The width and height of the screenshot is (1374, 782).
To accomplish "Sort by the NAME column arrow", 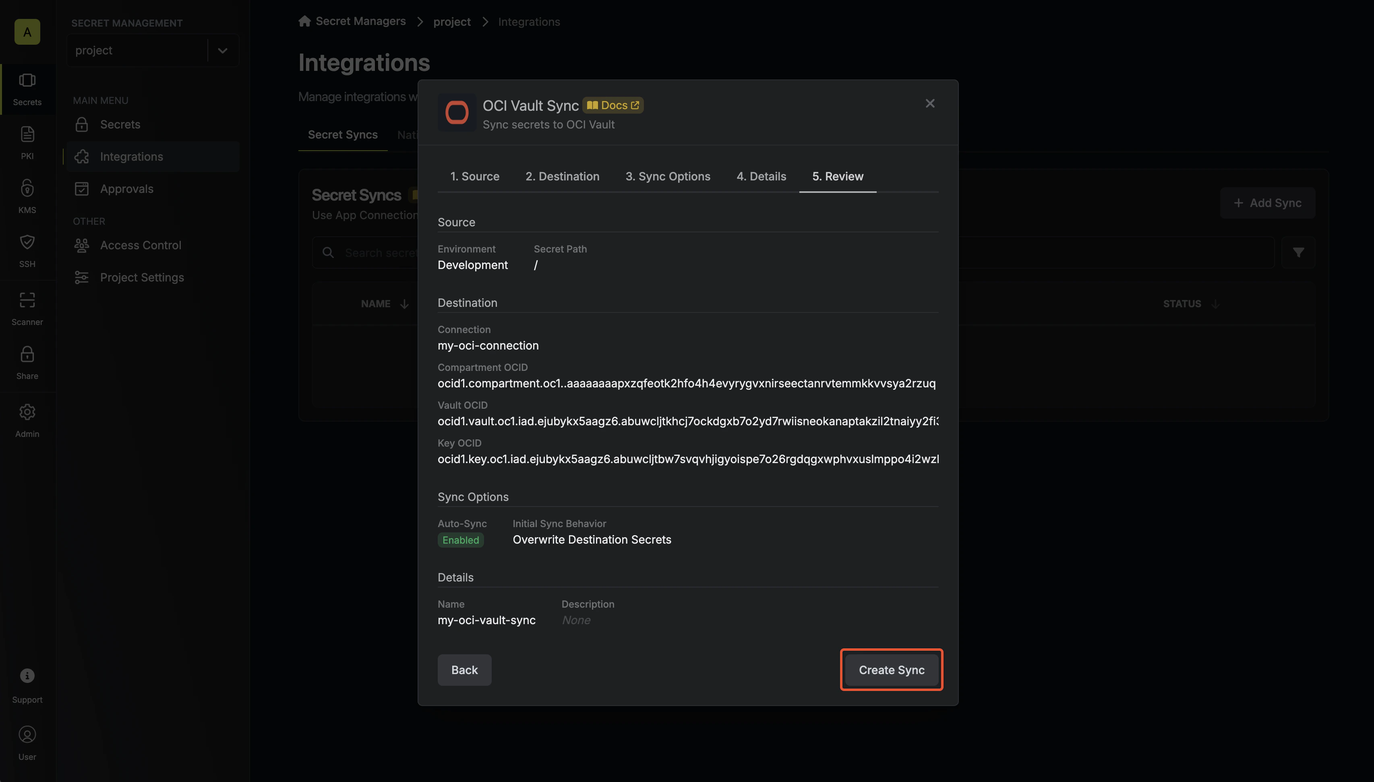I will tap(404, 304).
